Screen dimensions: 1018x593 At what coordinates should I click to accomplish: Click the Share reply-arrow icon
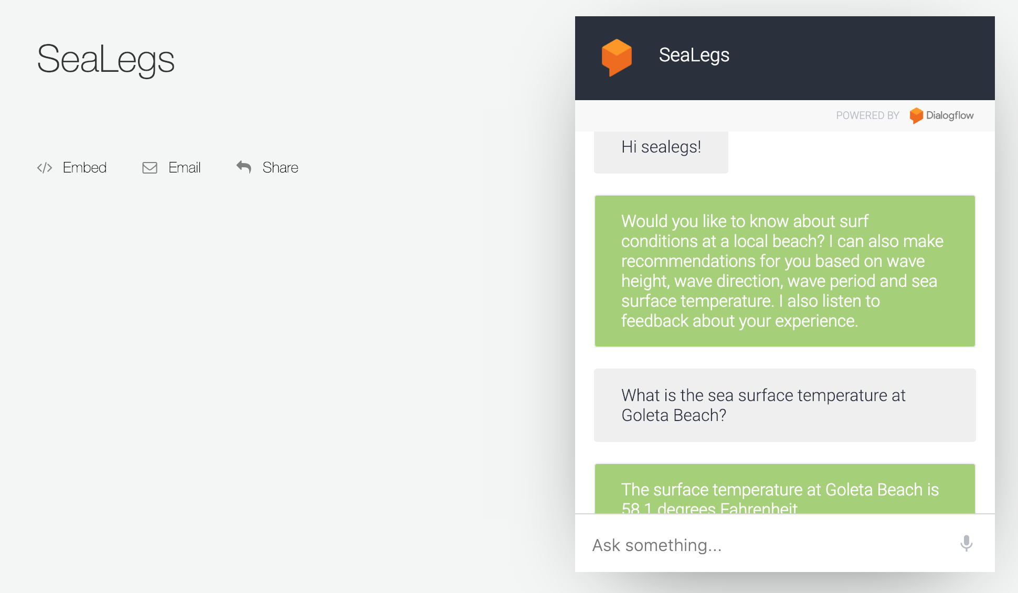pos(244,167)
